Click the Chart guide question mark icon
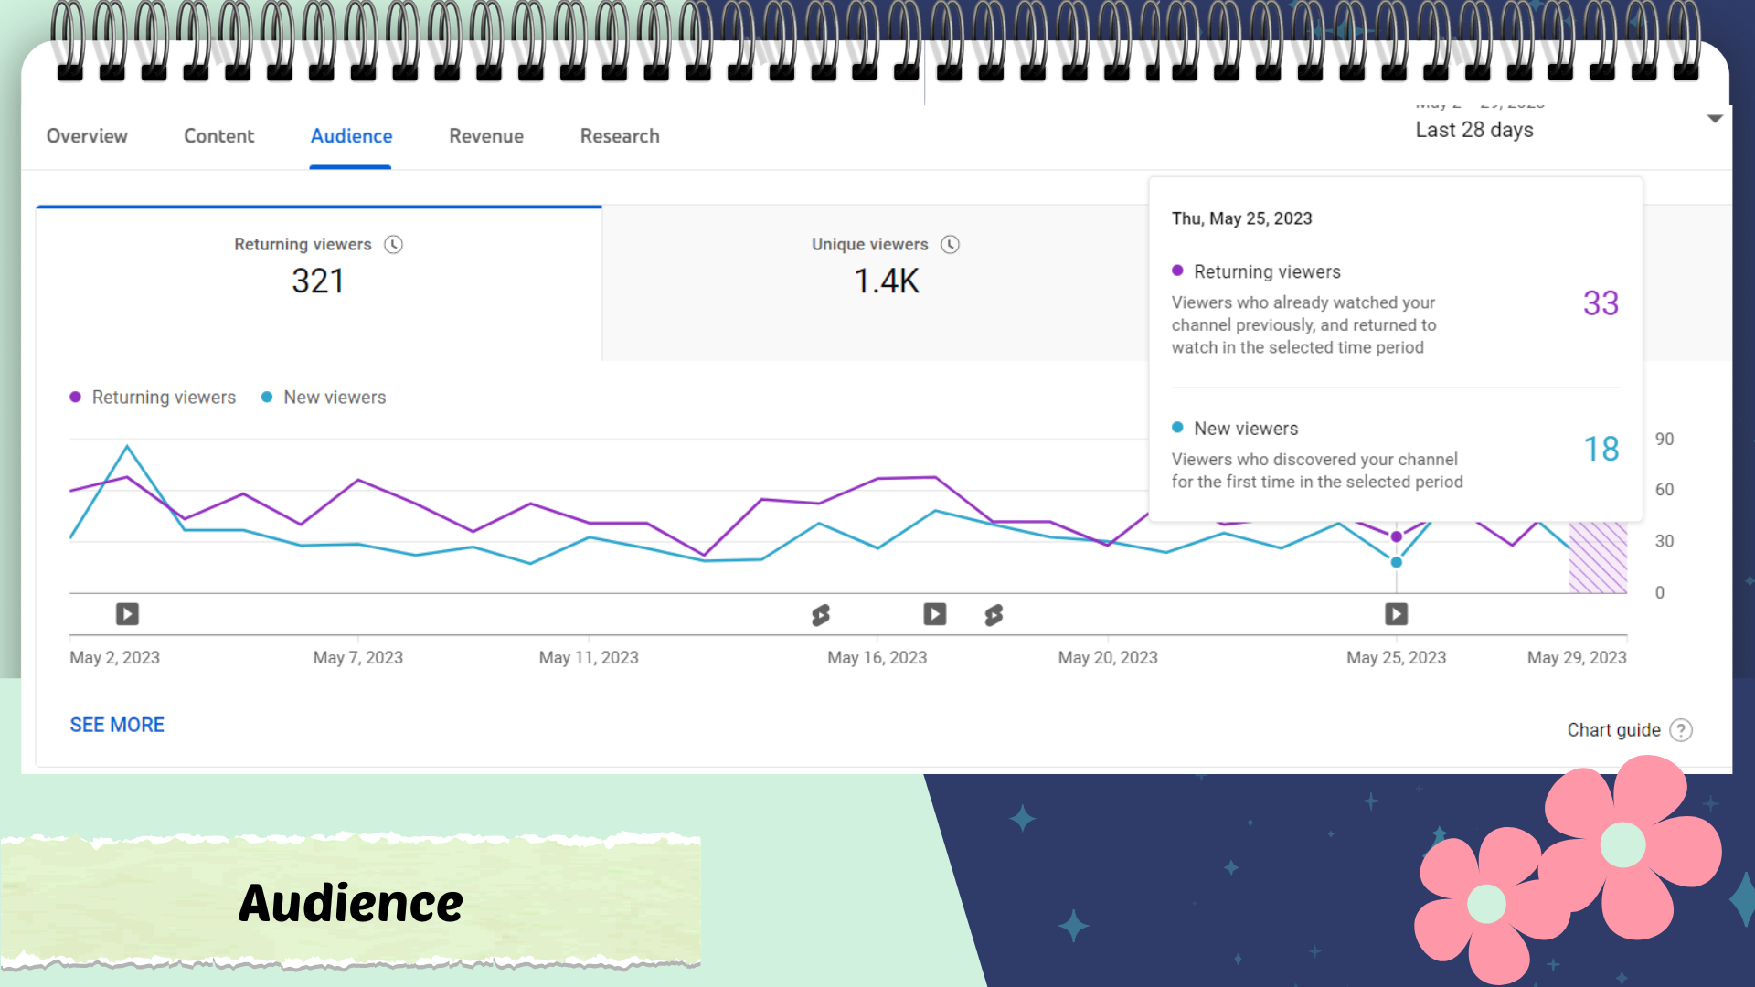 click(x=1680, y=730)
